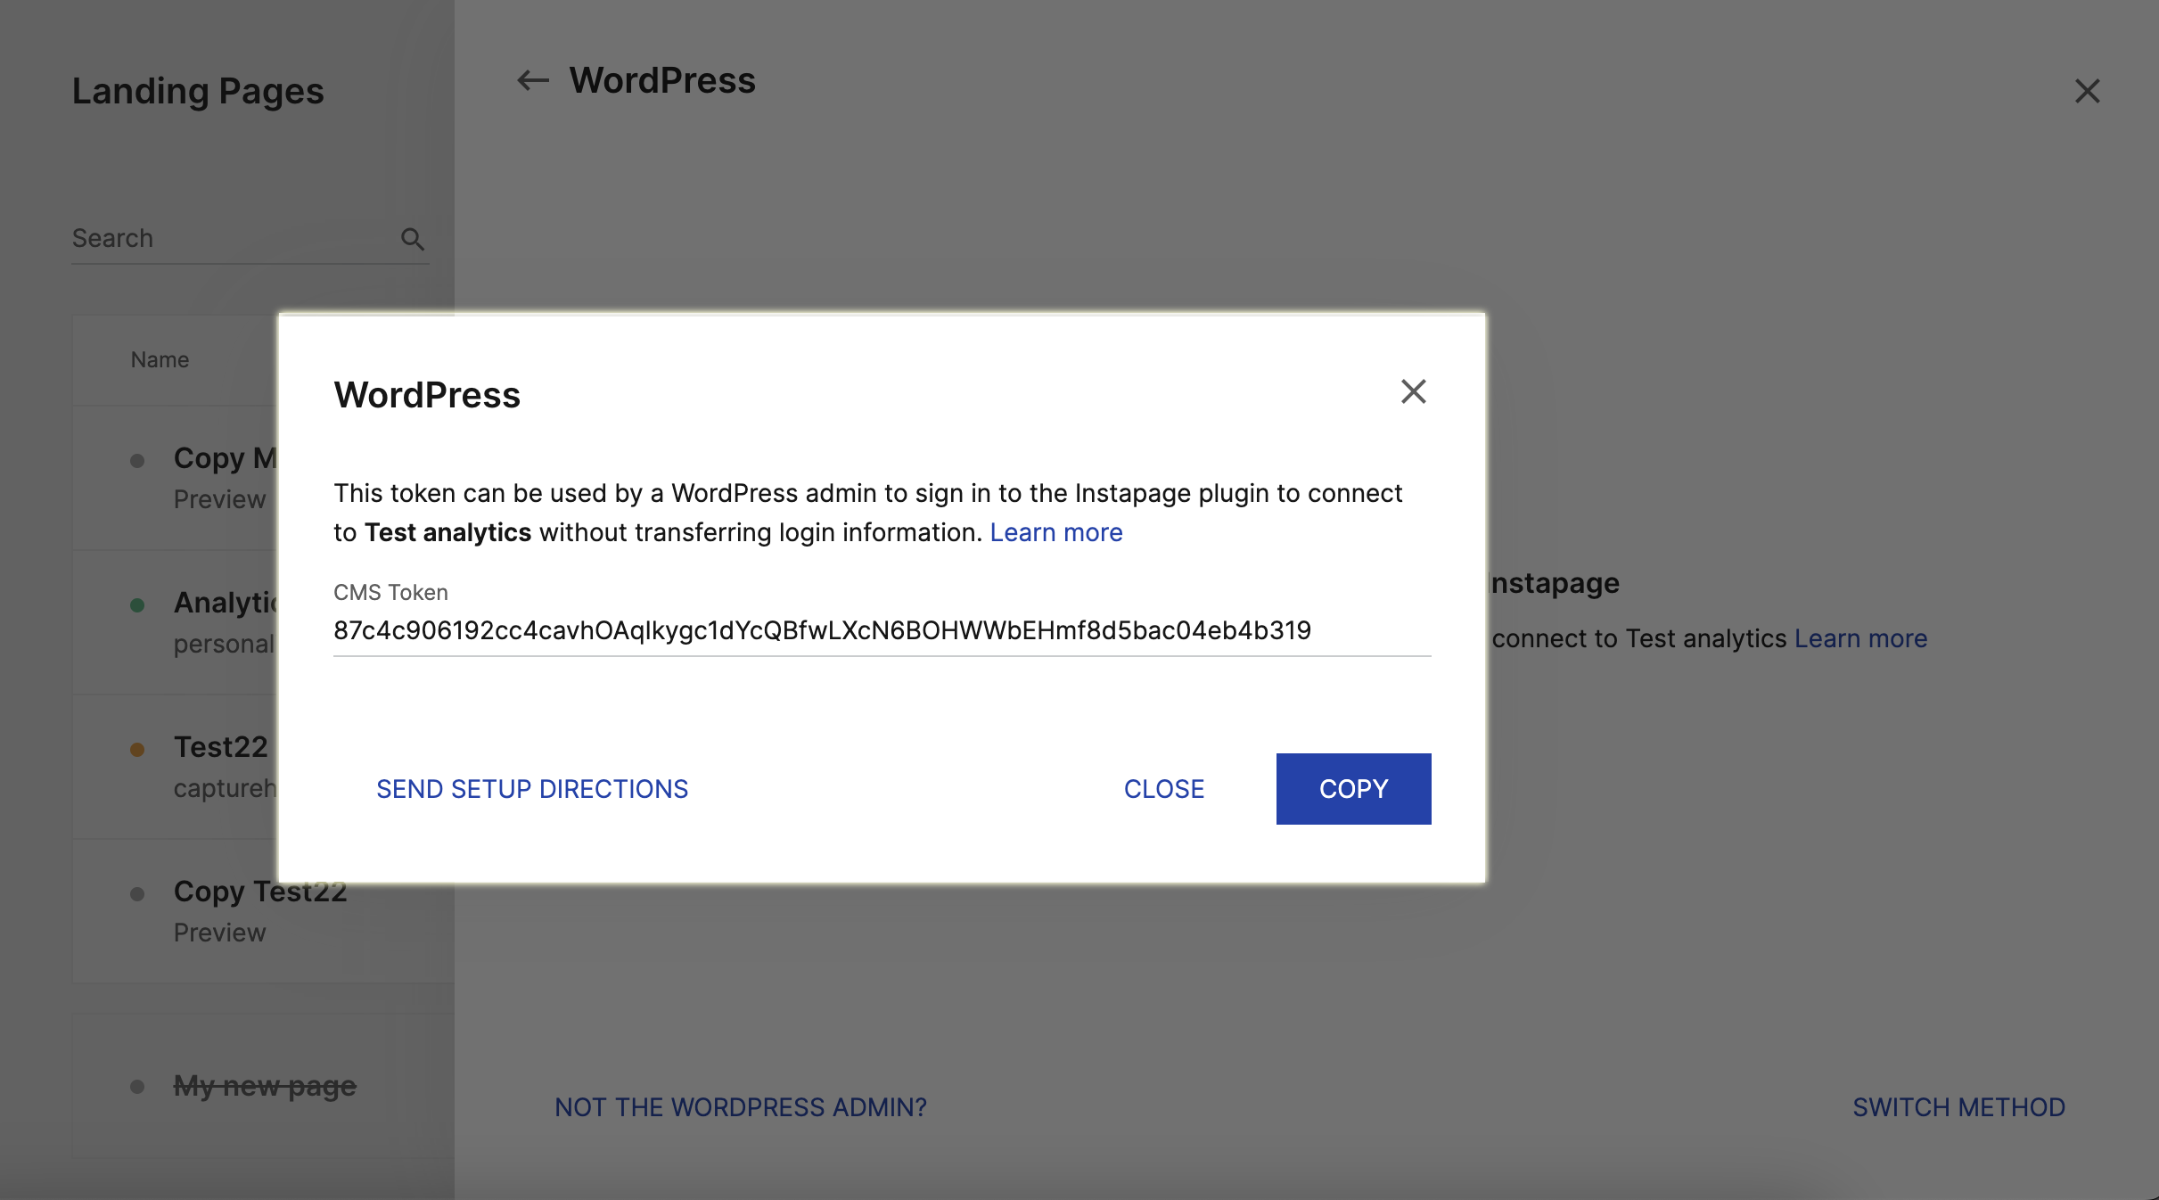Open the Test22 landing page
Image resolution: width=2159 pixels, height=1200 pixels.
pos(220,747)
